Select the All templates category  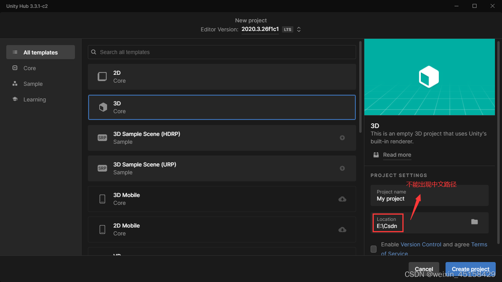(x=40, y=52)
